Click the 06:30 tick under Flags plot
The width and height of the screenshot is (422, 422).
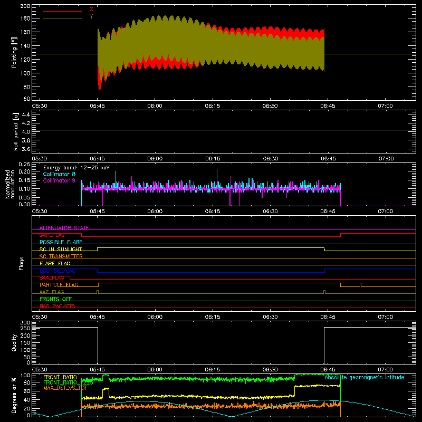click(x=270, y=317)
